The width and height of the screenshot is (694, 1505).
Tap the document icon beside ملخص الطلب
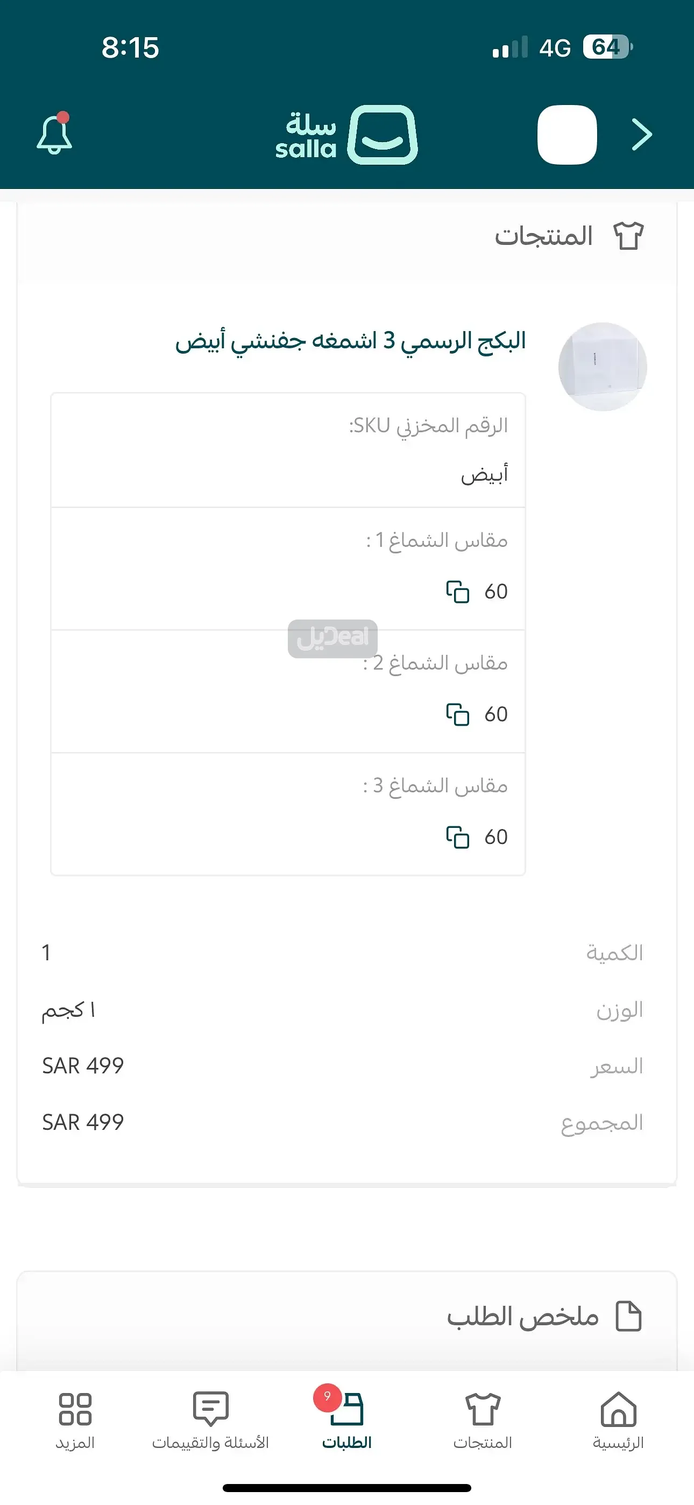628,1317
